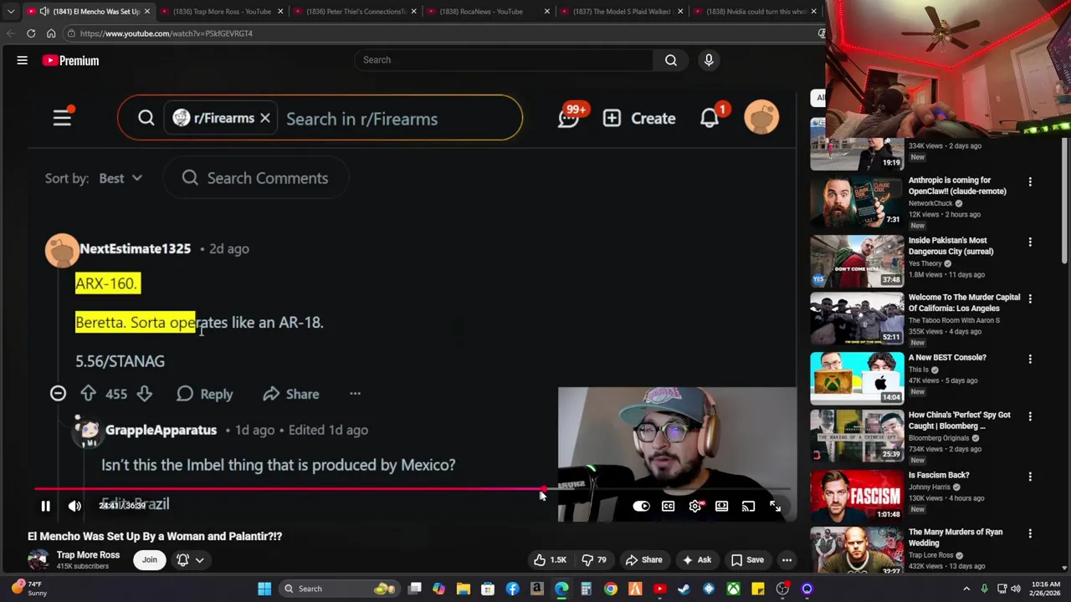Screen dimensions: 1071x602
Task: Open the notification bell dropdown for the channel
Action: (x=191, y=559)
